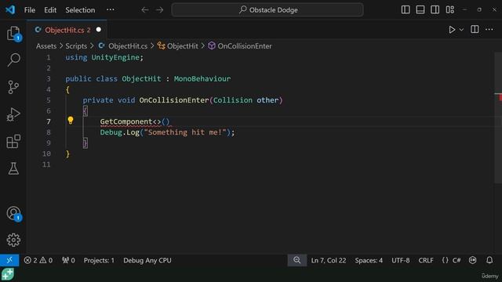502x282 pixels.
Task: Change the UTF-8 file encoding
Action: (x=401, y=260)
